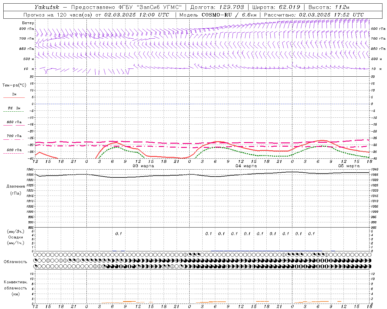The image size is (387, 309).
Task: Click the '10 м' wind level label on left
Action: [x=29, y=69]
